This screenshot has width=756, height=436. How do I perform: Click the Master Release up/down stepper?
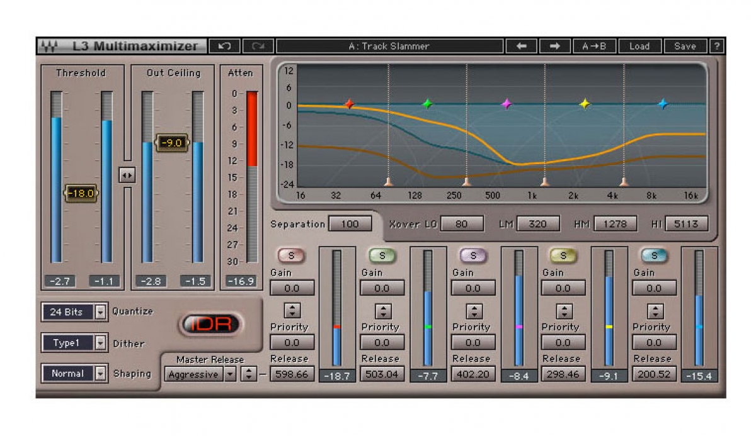coord(249,374)
